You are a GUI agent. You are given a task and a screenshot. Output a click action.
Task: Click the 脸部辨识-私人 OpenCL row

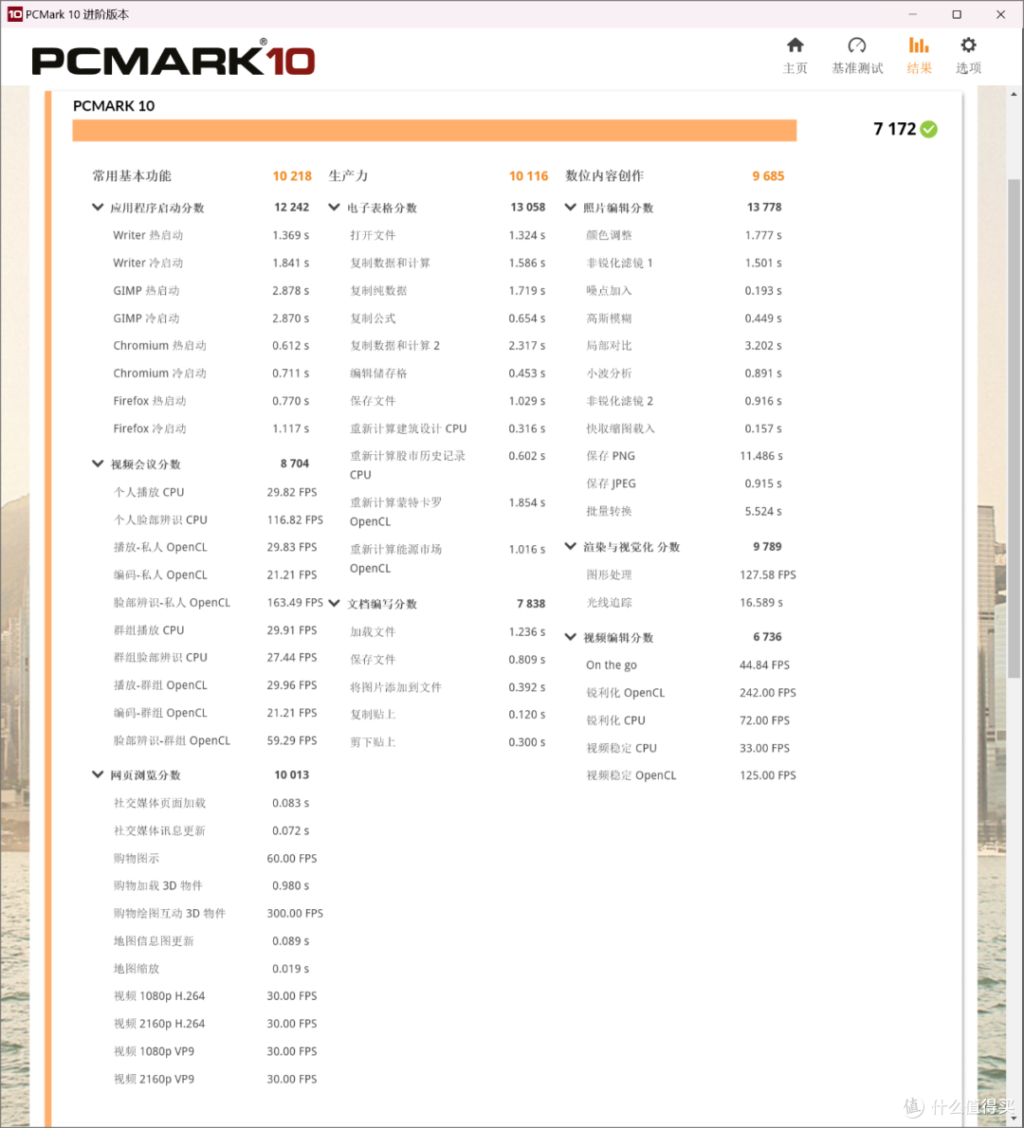click(x=218, y=602)
